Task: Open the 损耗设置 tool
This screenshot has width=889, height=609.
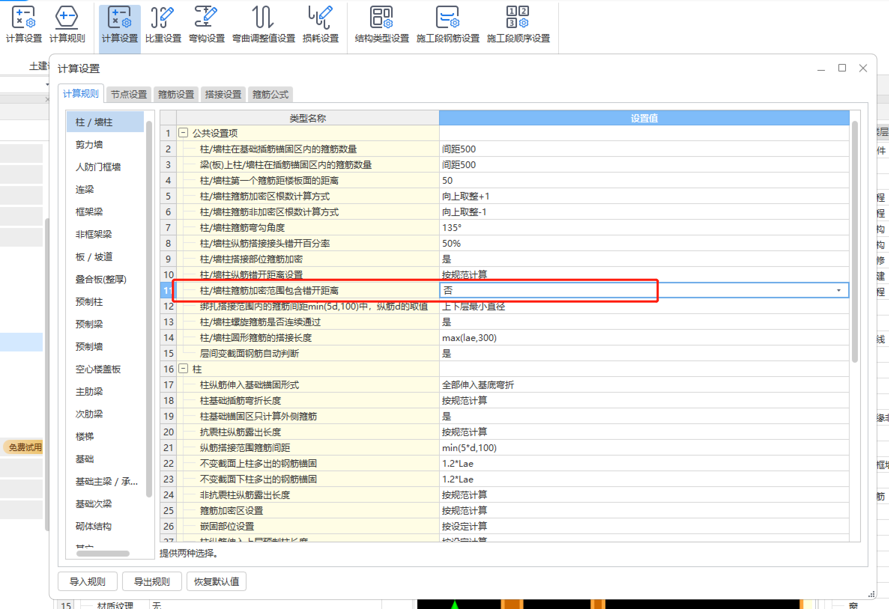Action: click(321, 25)
